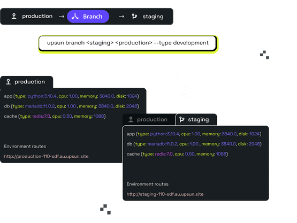
Task: Open the staging-110-sdf.au.upsun.site link
Action: click(165, 194)
